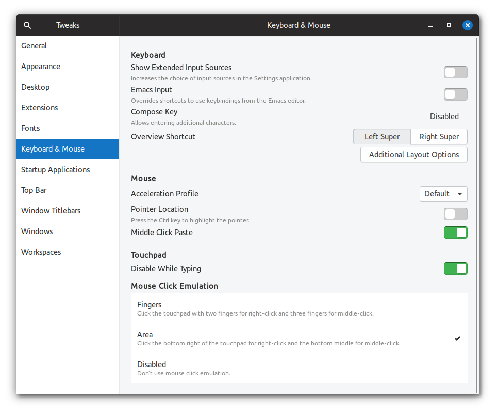Go to Appearance section
The width and height of the screenshot is (497, 414).
pyautogui.click(x=68, y=67)
